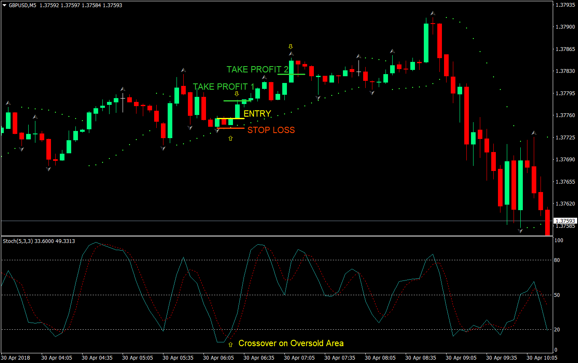
Task: Click the green up arrow beside the Crossover label
Action: click(230, 344)
